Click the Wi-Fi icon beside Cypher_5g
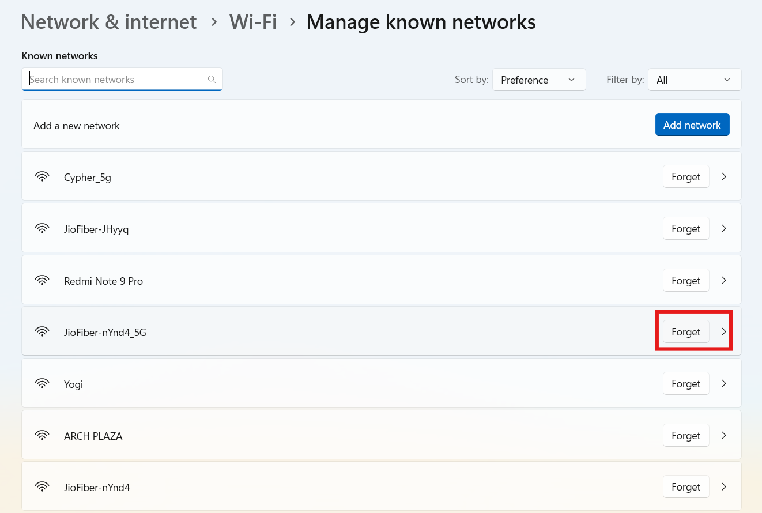 [x=42, y=176]
